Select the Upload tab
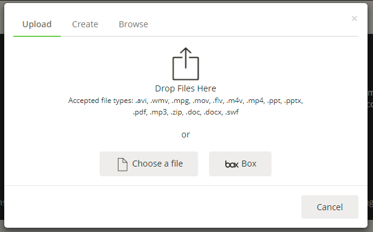This screenshot has height=232, width=373. click(37, 24)
